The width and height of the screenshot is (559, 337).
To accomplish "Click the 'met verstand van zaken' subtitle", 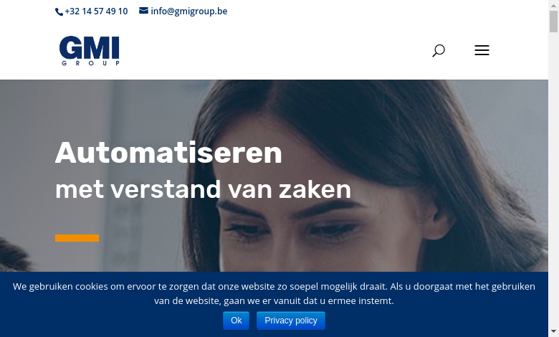I will point(204,189).
